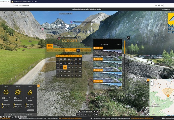Screen dimensions: 174x120
Task: Open the 07:00 archive thumbnail
Action: (108, 55)
